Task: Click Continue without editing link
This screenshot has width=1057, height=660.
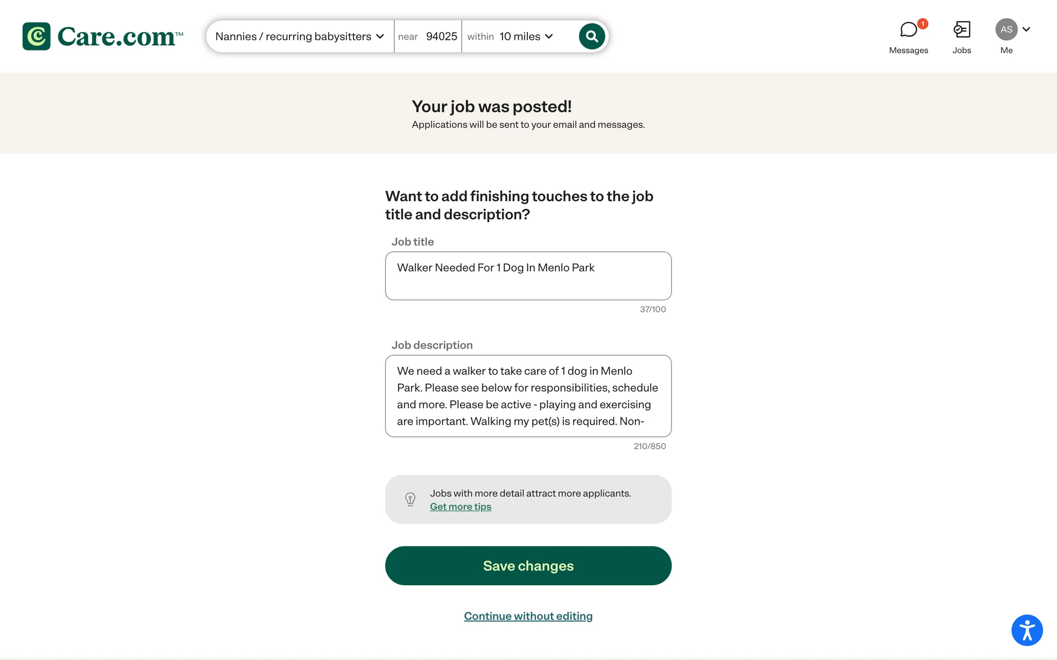Action: point(528,616)
